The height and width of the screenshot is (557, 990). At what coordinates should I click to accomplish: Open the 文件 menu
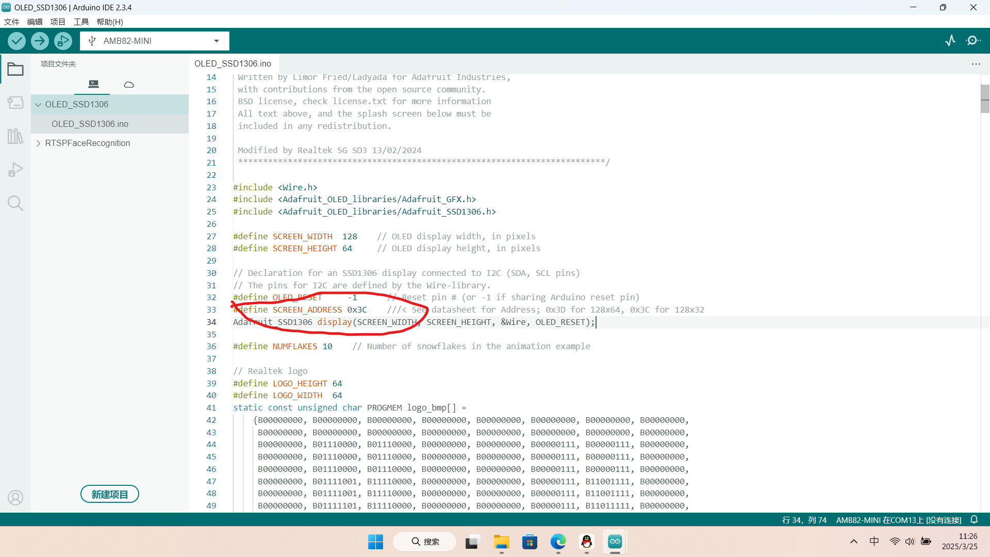(11, 22)
